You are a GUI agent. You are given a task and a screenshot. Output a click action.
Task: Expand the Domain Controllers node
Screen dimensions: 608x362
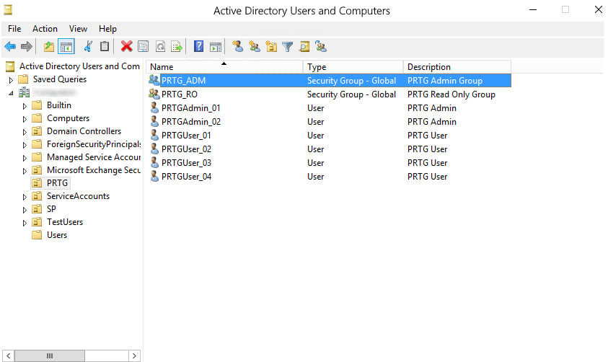coord(25,132)
